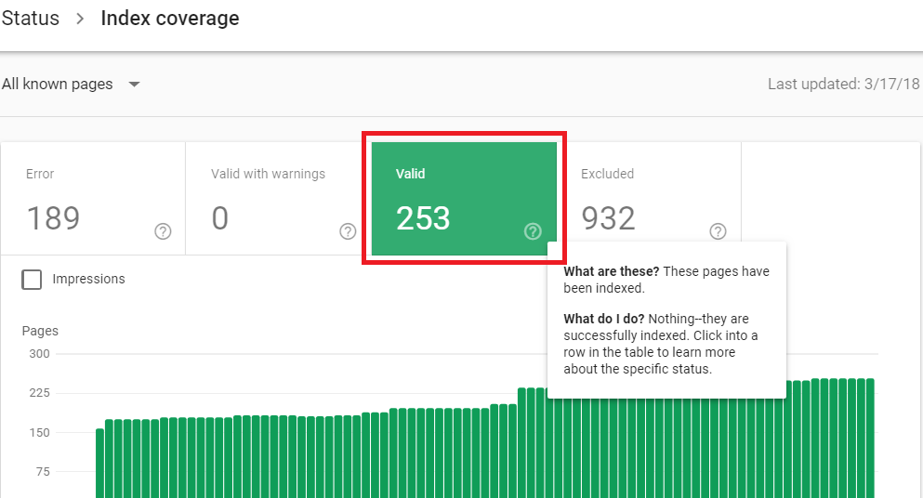Image resolution: width=923 pixels, height=498 pixels.
Task: Select the green Valid card
Action: click(x=464, y=199)
